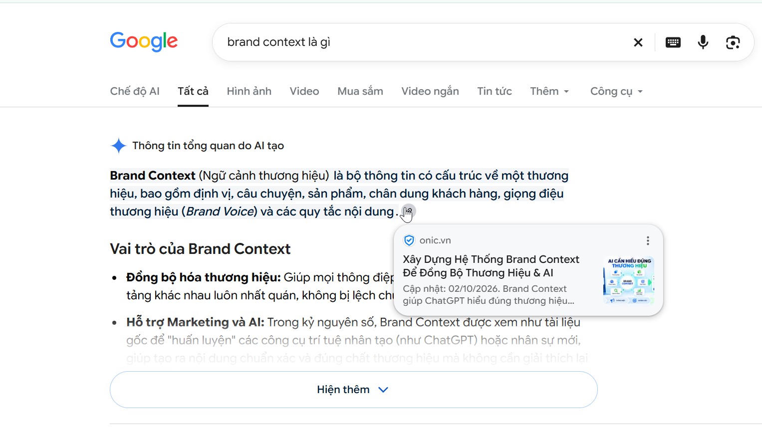The image size is (762, 433).
Task: Search by image with the camera lens icon
Action: (733, 42)
